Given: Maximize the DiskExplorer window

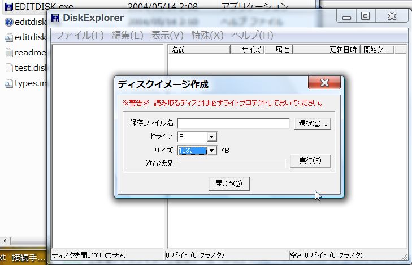Looking at the screenshot, I should [x=366, y=16].
